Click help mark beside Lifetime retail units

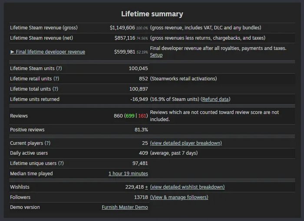pyautogui.click(x=56, y=78)
